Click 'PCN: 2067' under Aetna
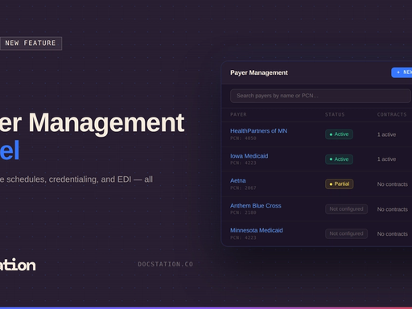Screen dimensions: 412x309 tap(243, 187)
